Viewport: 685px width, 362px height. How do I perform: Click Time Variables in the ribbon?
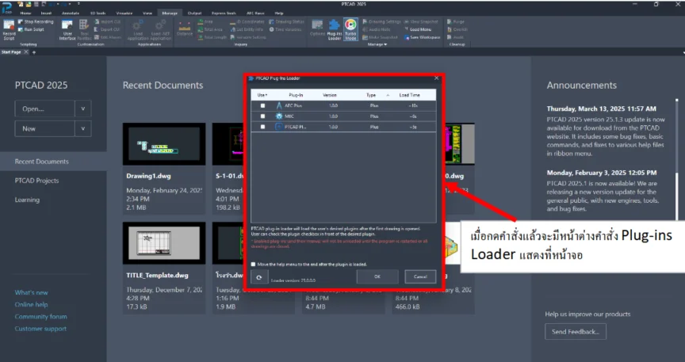tap(285, 29)
